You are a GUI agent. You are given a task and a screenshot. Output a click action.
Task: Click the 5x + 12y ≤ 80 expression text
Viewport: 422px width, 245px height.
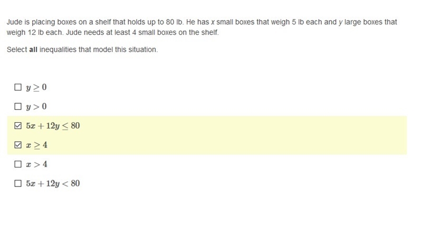(53, 126)
